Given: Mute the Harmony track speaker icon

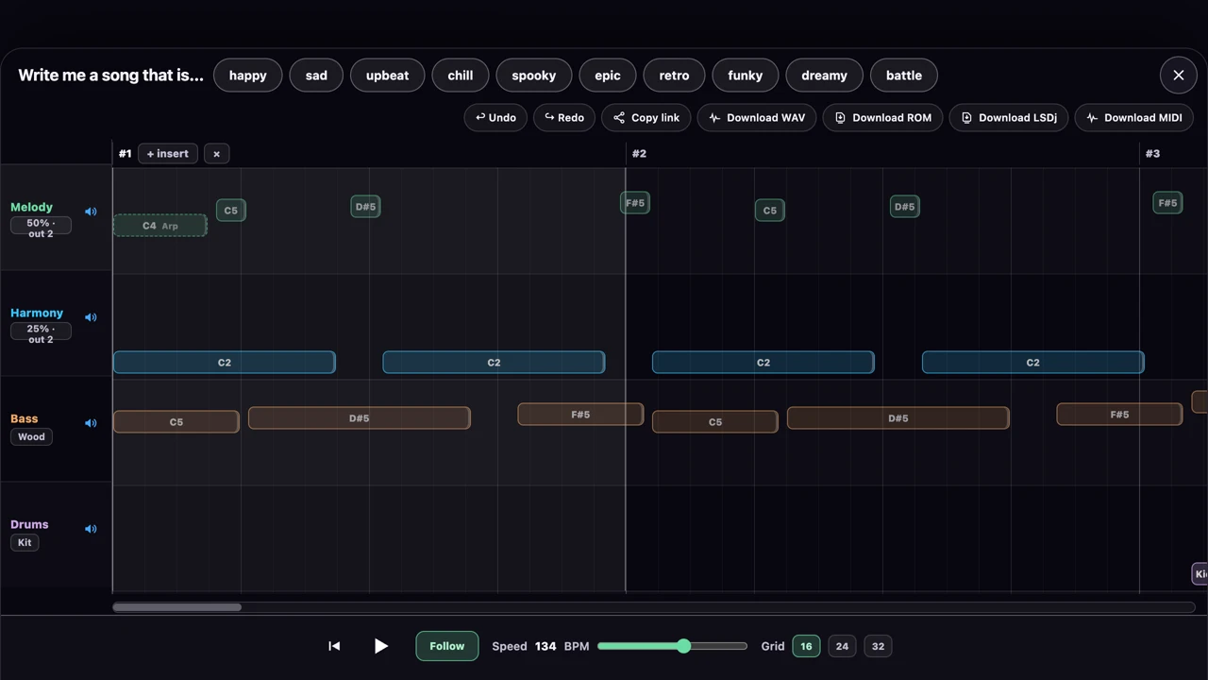Looking at the screenshot, I should (x=91, y=317).
